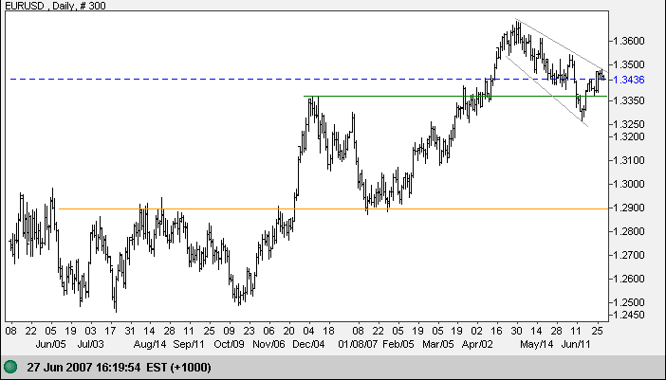
Task: Click the 'Jul/03' date axis label
Action: [x=90, y=344]
